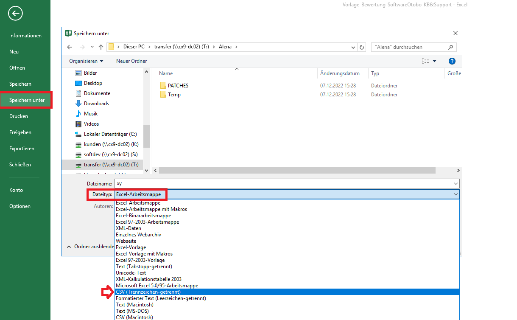Click Drucken in the backstage menu
Image resolution: width=517 pixels, height=320 pixels.
pos(19,116)
